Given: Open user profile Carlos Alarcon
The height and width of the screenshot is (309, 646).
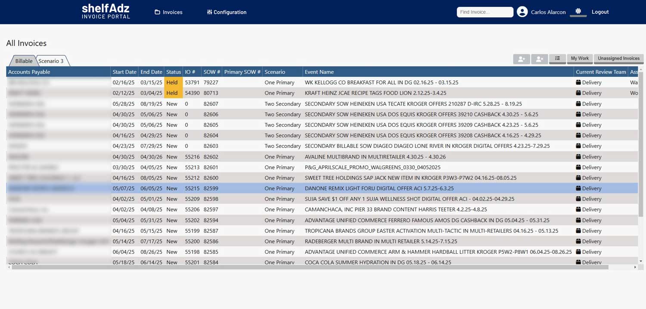Looking at the screenshot, I should (x=548, y=12).
